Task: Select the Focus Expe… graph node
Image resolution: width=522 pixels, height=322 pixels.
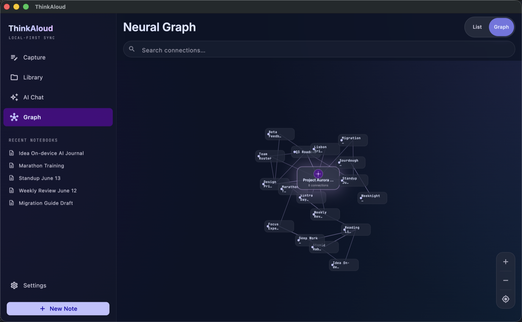Action: 279,226
